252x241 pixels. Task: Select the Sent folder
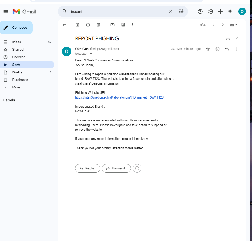coord(27,65)
